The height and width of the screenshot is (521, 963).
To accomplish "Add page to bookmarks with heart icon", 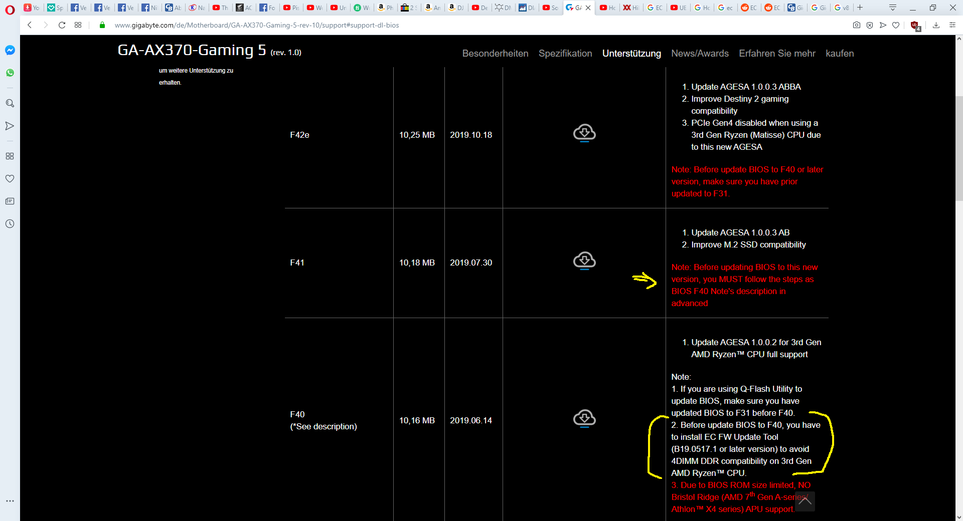I will pos(896,25).
